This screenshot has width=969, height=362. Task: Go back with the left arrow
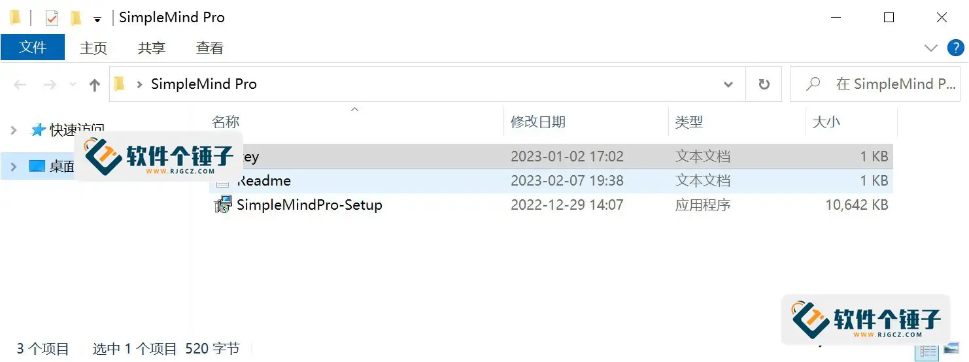(x=20, y=84)
